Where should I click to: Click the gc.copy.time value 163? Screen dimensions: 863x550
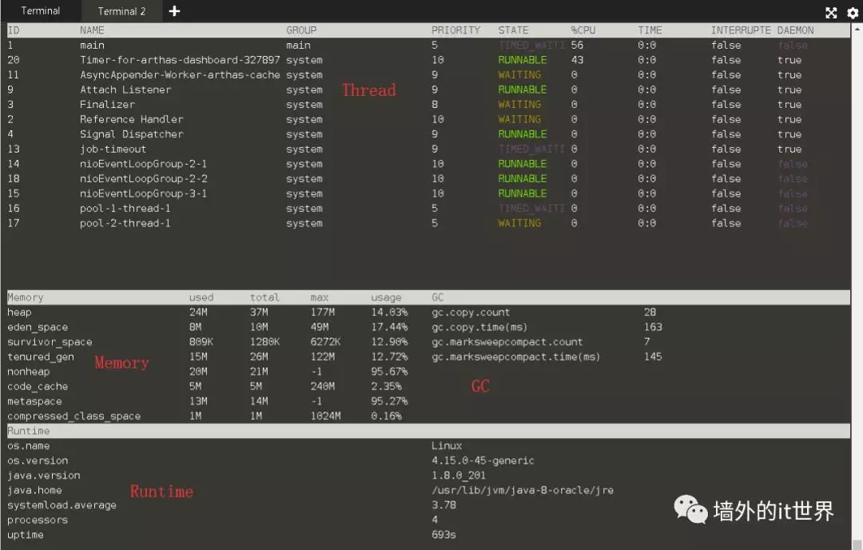(x=653, y=327)
